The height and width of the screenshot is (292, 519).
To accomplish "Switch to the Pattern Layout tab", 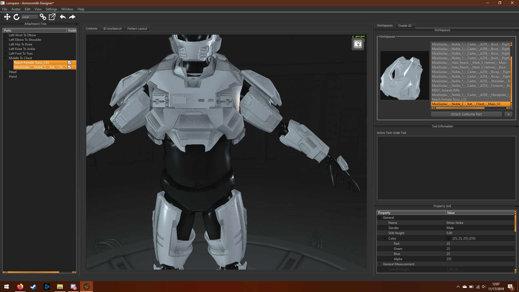I will tap(137, 29).
